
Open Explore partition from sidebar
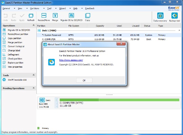click(x=13, y=63)
